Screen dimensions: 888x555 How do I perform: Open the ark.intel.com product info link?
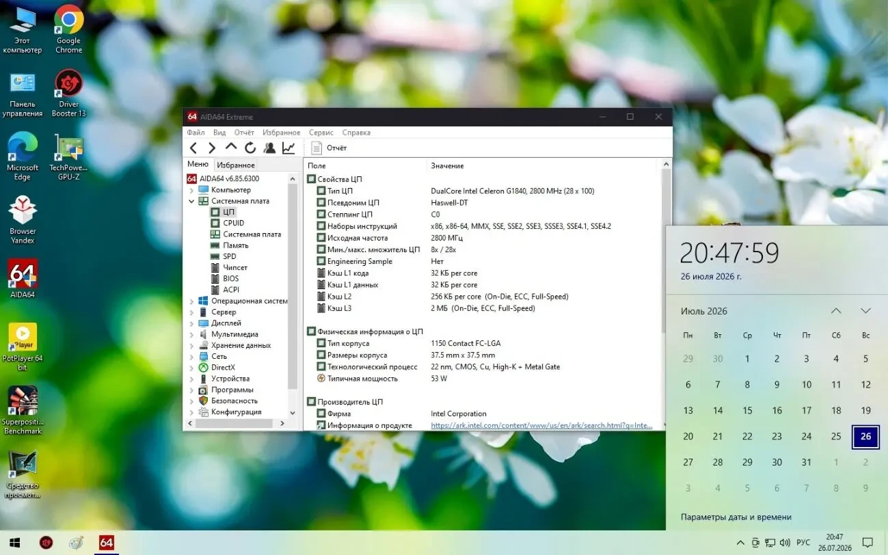[541, 425]
